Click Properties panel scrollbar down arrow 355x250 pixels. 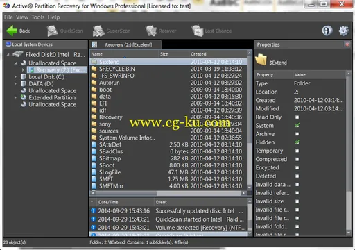click(x=349, y=233)
